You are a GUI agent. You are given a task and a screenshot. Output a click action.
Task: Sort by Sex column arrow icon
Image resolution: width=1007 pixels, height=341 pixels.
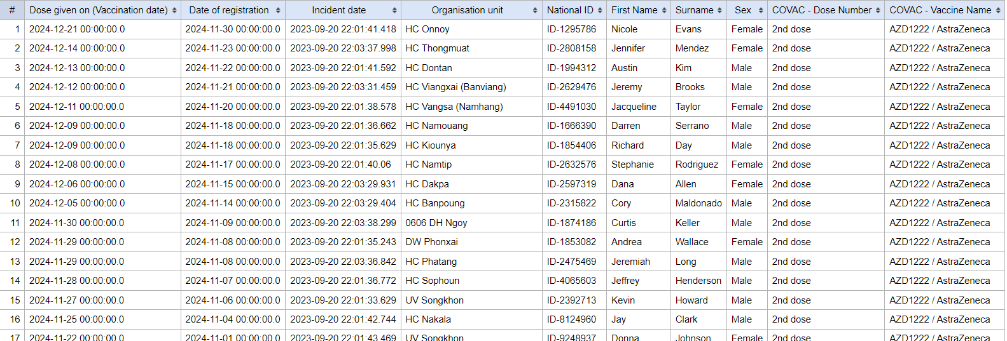[x=761, y=10]
